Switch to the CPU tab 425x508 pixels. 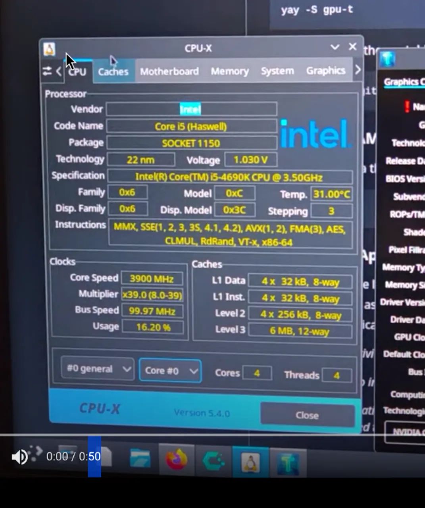pos(77,72)
